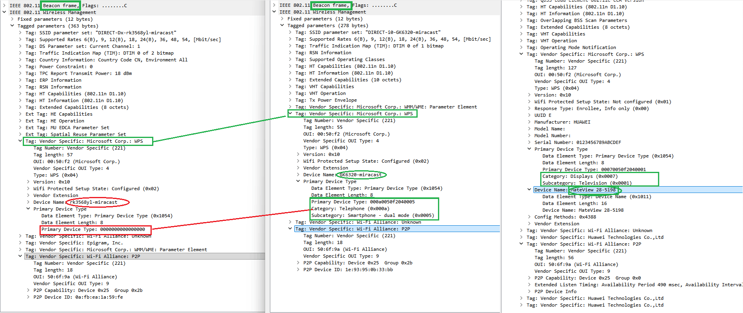743x313 pixels.
Task: Select Traffic Indication Map DTIM 0 of 2 row
Action: [100, 53]
